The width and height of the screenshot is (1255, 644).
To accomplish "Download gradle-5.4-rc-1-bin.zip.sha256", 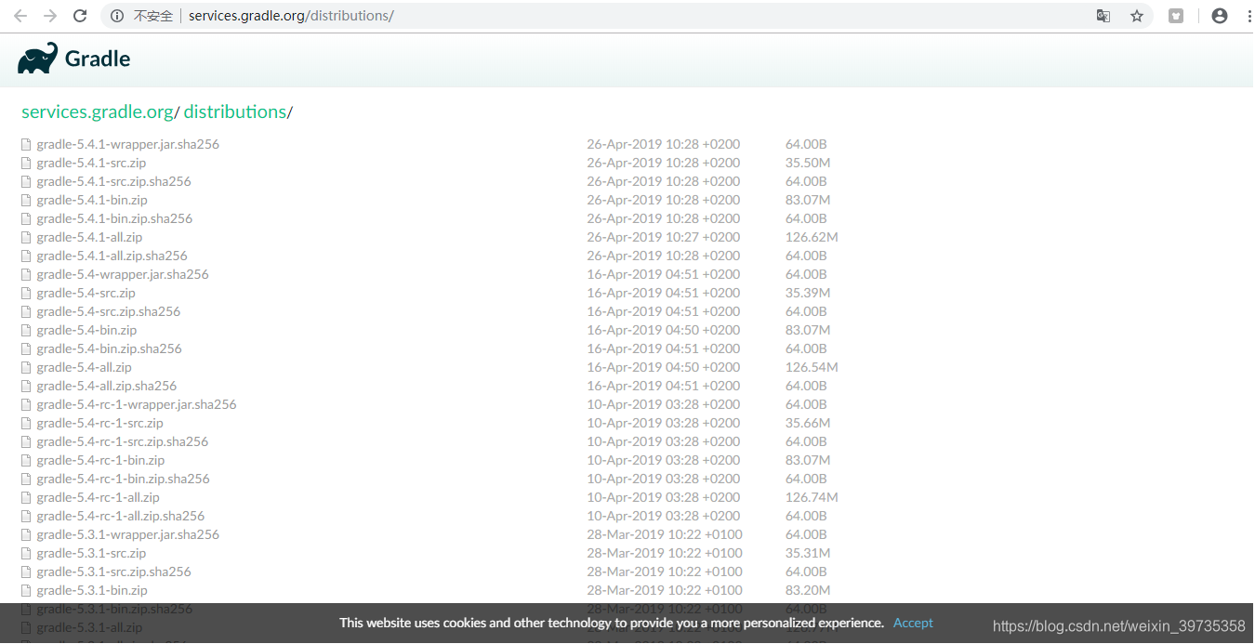I will click(x=124, y=479).
